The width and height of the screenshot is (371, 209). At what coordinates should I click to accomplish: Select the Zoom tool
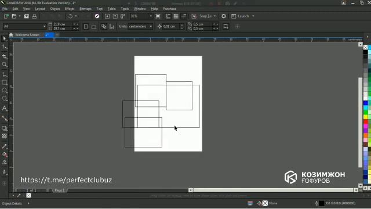coord(4,64)
